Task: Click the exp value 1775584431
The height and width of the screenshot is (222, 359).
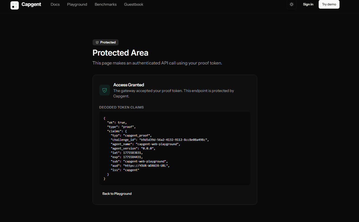Action: 132,157
